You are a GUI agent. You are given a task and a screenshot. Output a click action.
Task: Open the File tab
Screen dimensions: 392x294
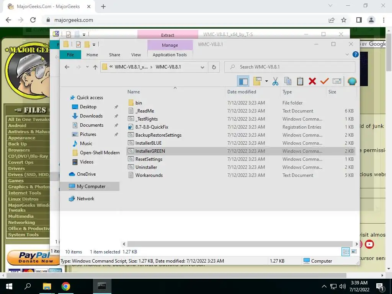coord(70,55)
